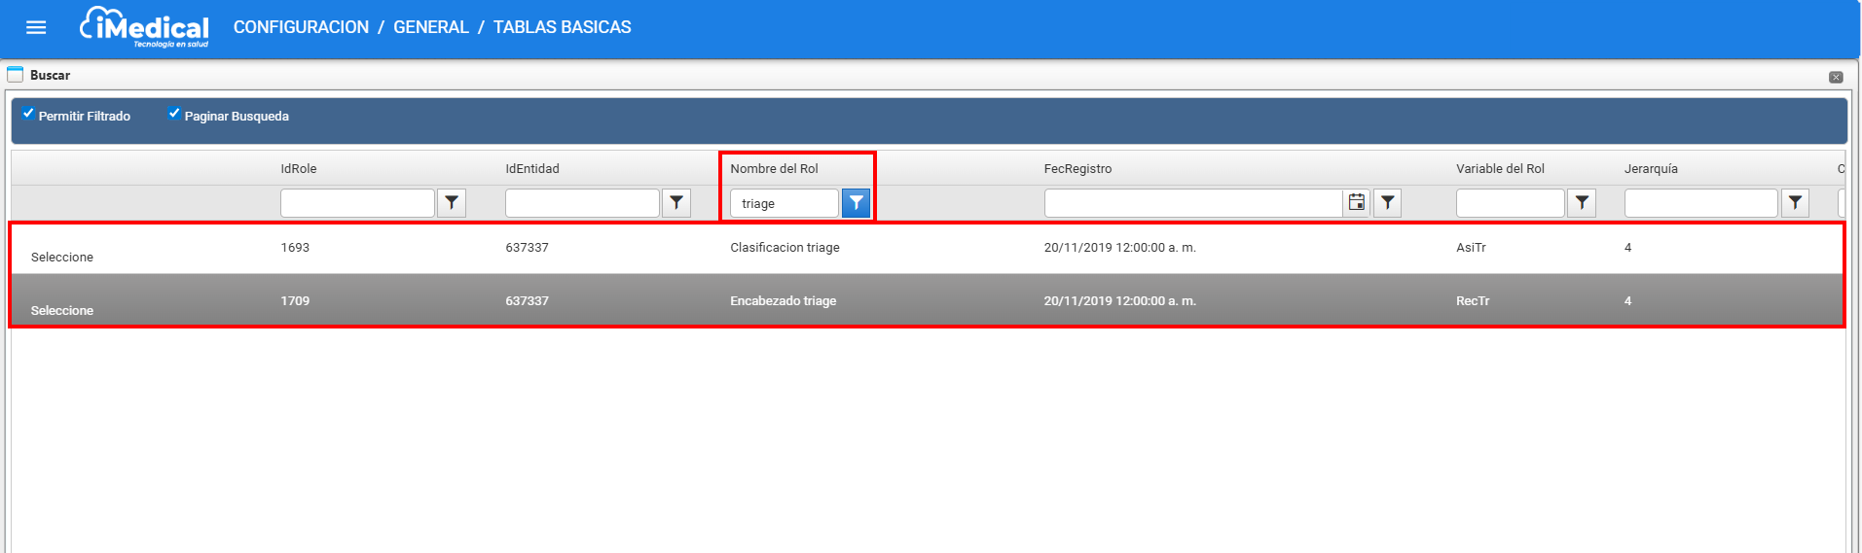This screenshot has width=1862, height=553.
Task: Sort by the Nombre del Rol header
Action: pos(774,169)
